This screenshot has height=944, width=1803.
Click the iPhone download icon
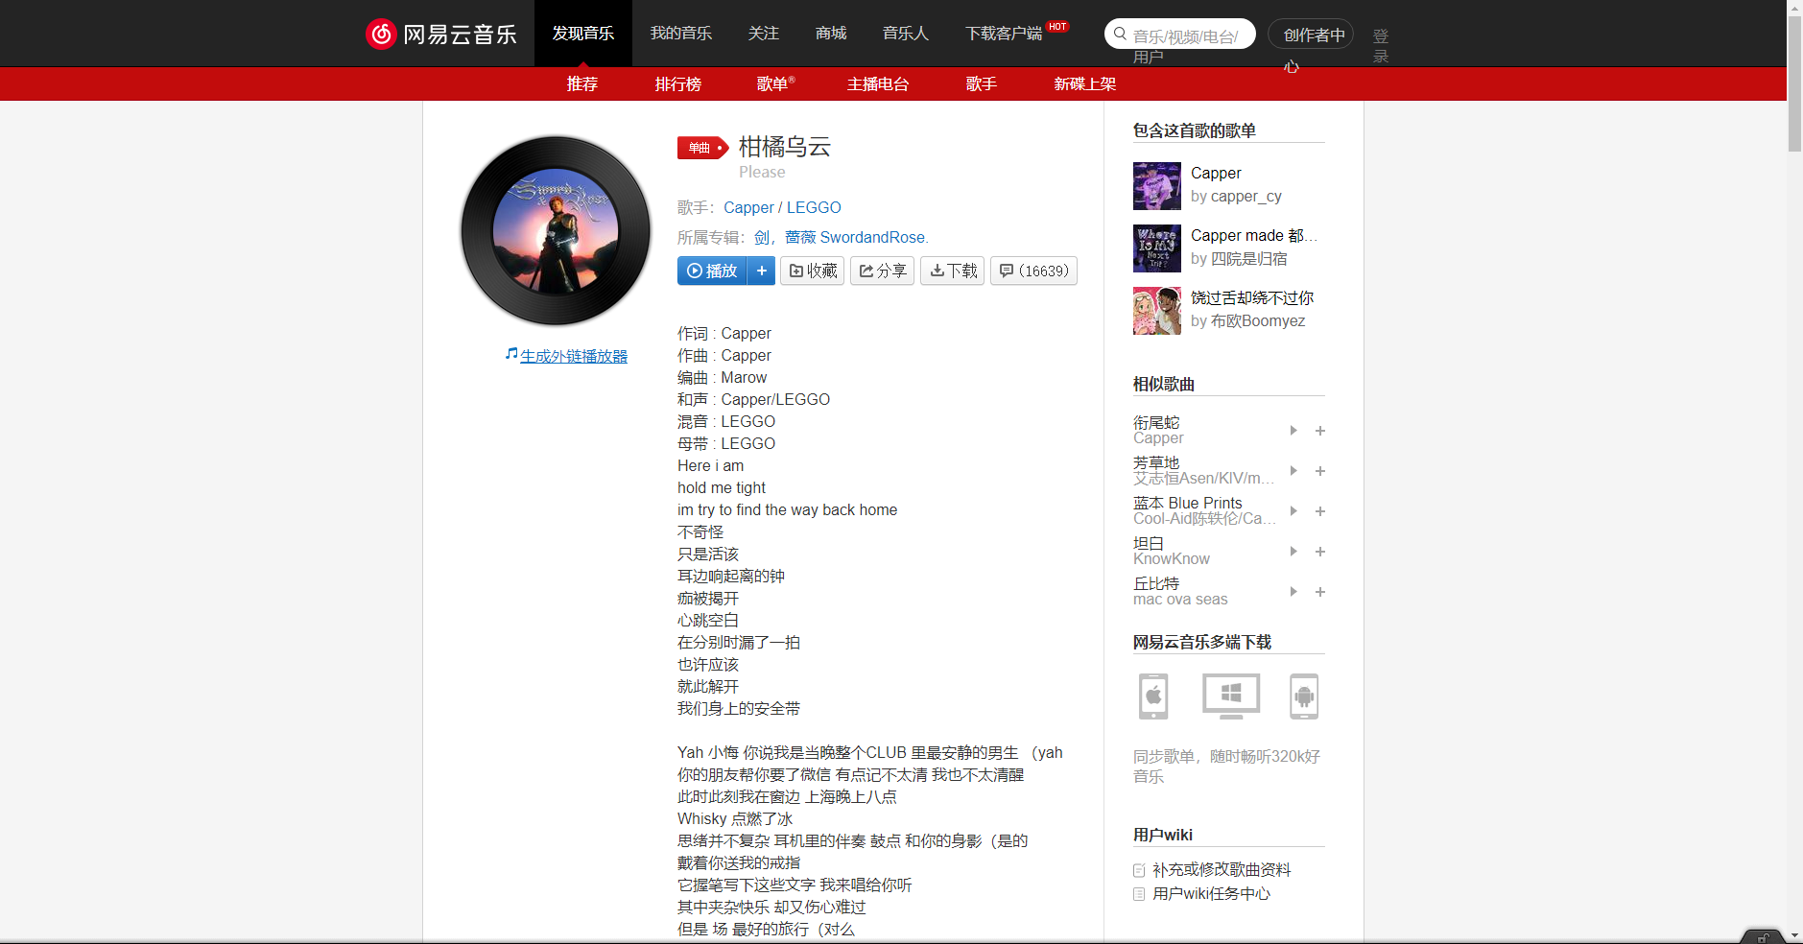pos(1153,696)
